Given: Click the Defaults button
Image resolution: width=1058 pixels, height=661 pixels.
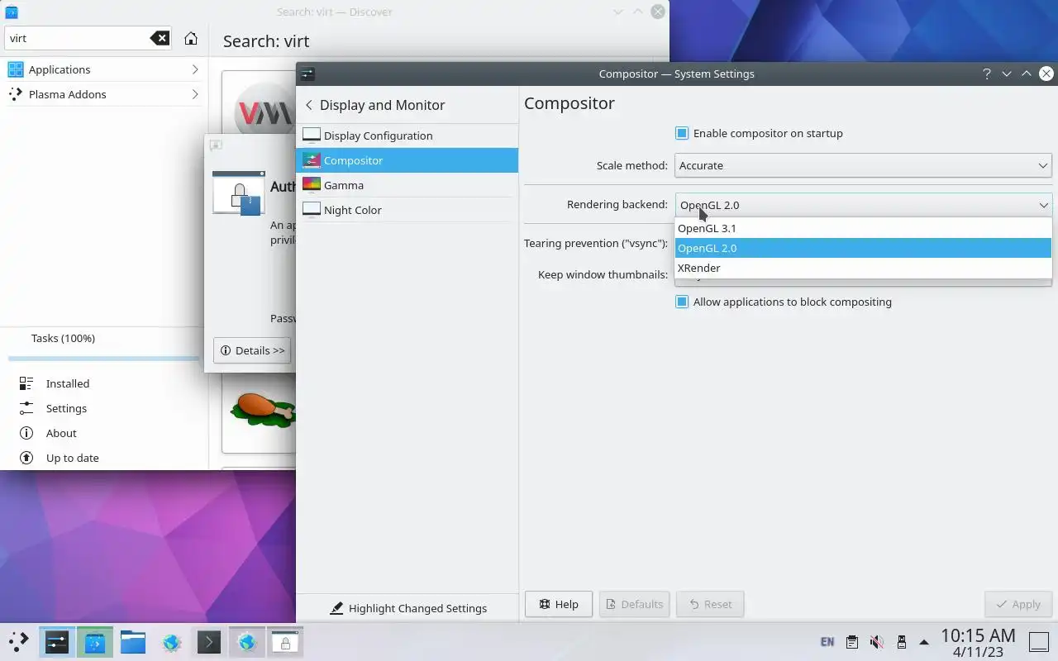Looking at the screenshot, I should [x=635, y=604].
